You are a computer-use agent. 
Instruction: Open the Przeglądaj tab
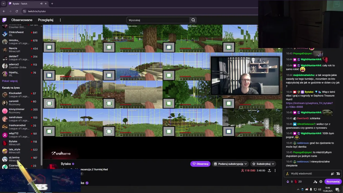click(46, 20)
